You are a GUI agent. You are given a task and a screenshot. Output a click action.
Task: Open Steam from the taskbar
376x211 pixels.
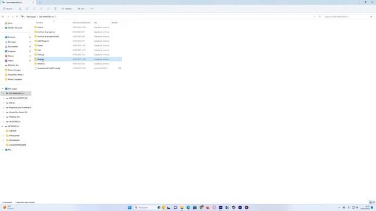tap(234, 207)
